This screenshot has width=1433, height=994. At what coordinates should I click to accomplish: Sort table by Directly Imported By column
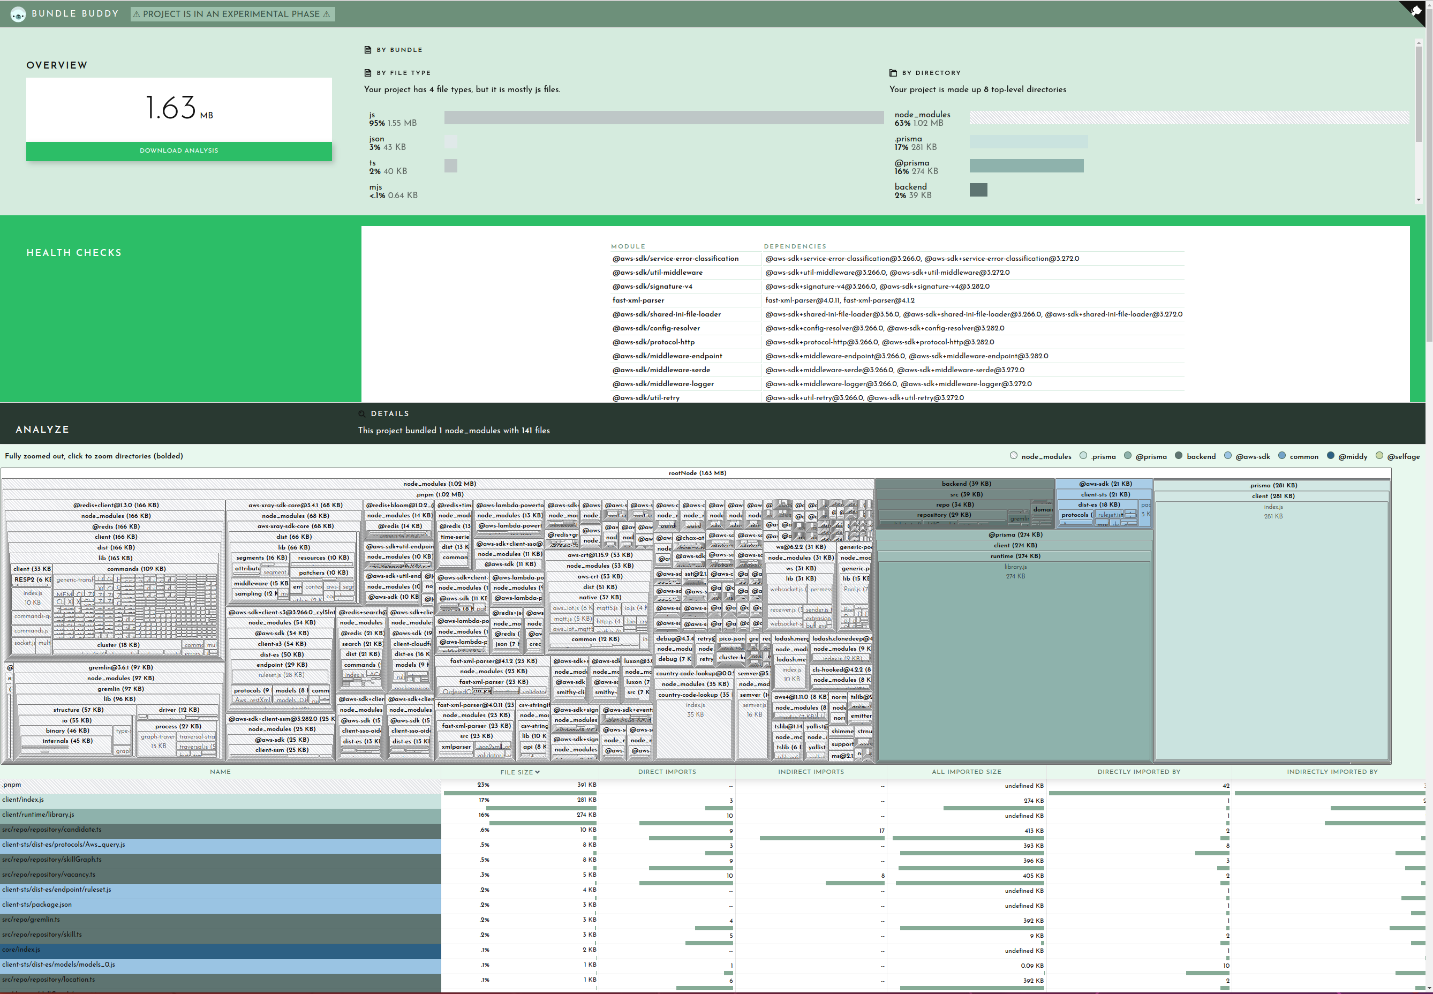pyautogui.click(x=1138, y=772)
